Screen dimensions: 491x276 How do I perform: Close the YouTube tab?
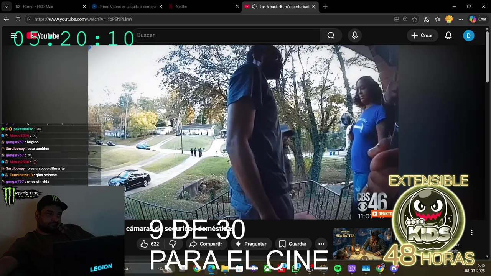pos(313,7)
